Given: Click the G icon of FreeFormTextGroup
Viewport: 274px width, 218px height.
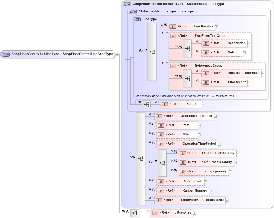Looking at the screenshot, I should (173, 36).
